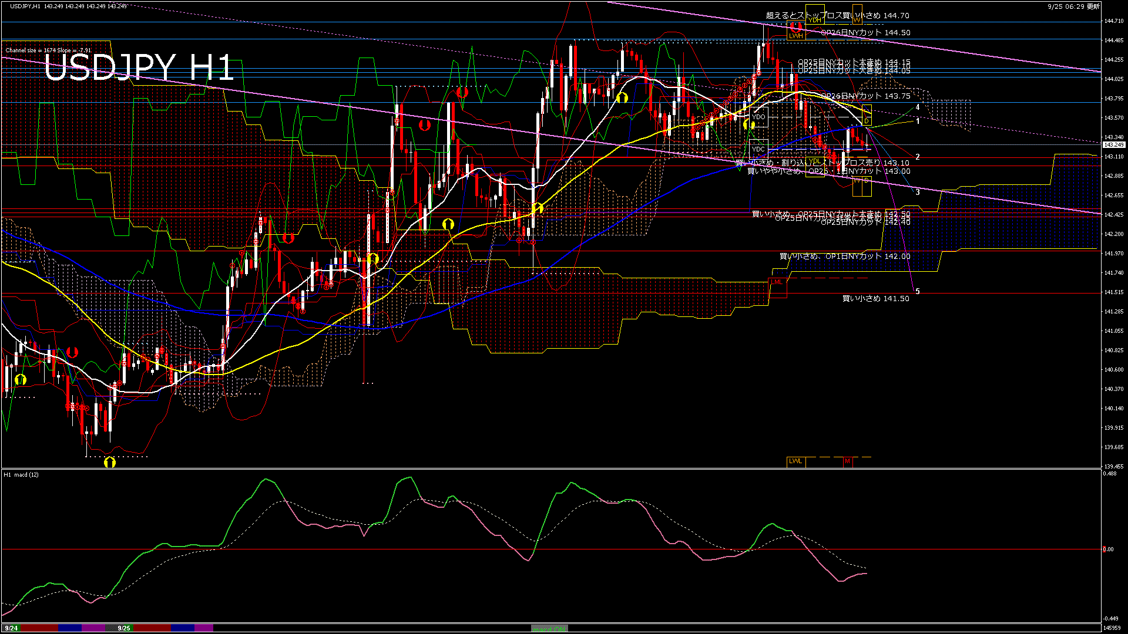Click the orange LWH label box

click(795, 36)
